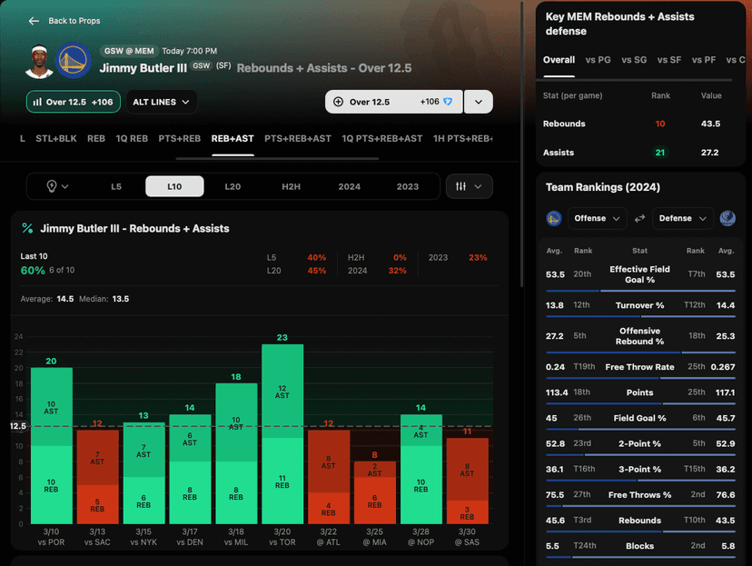Click the bar chart icon in Over 12.5 pill
752x566 pixels.
pos(37,102)
